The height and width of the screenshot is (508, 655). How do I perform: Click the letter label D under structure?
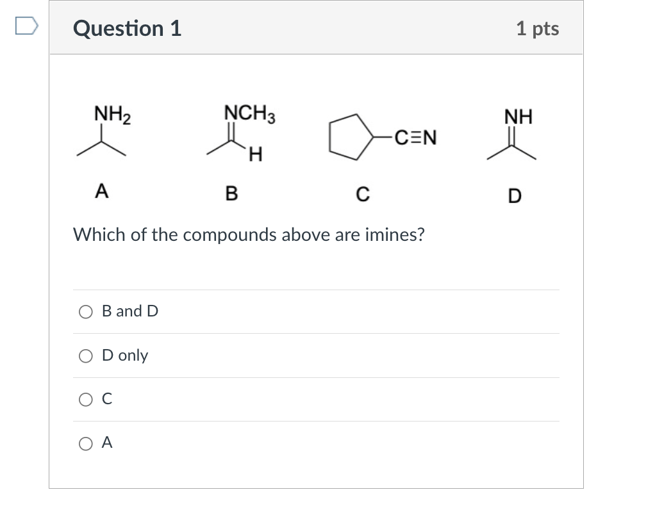tap(515, 196)
